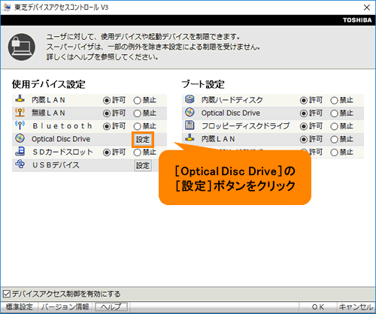Screen dimensions: 376x314
Task: Open 設定 for Optical Disc Drive
Action: (x=143, y=140)
